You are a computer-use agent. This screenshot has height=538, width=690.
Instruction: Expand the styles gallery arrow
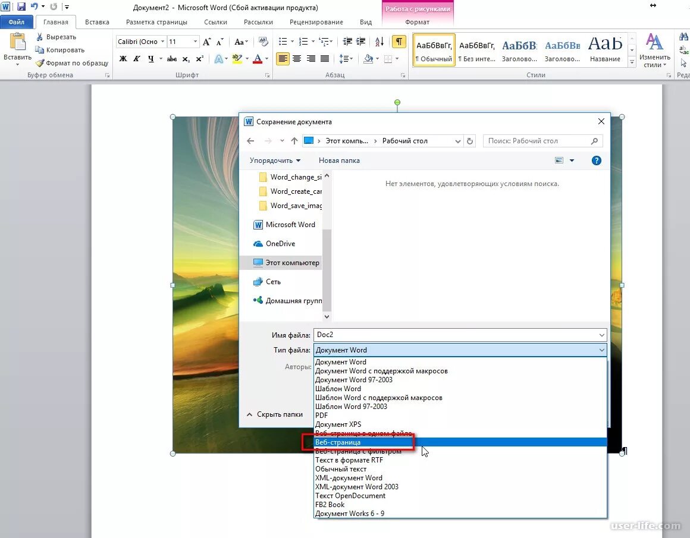[632, 62]
